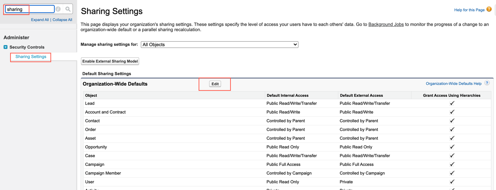Toggle User hierarchy access checkmark
Viewport: 496px width, 190px height.
pyautogui.click(x=452, y=182)
